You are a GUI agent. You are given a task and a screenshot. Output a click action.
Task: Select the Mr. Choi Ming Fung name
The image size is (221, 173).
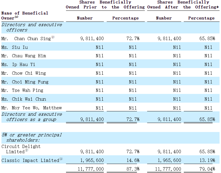(x=25, y=82)
